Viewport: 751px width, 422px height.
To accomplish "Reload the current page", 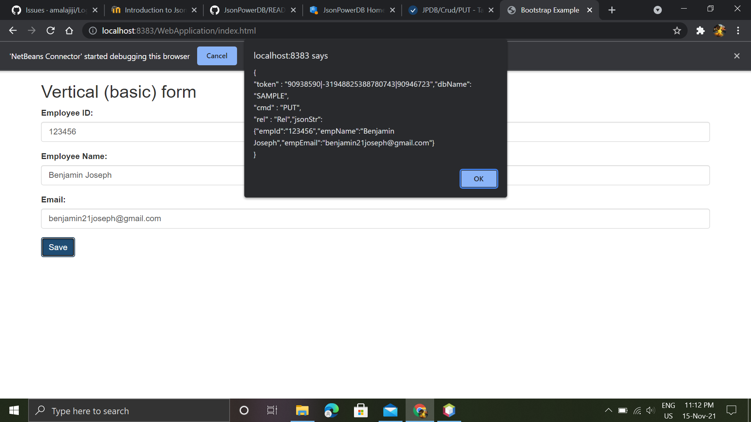I will point(50,30).
